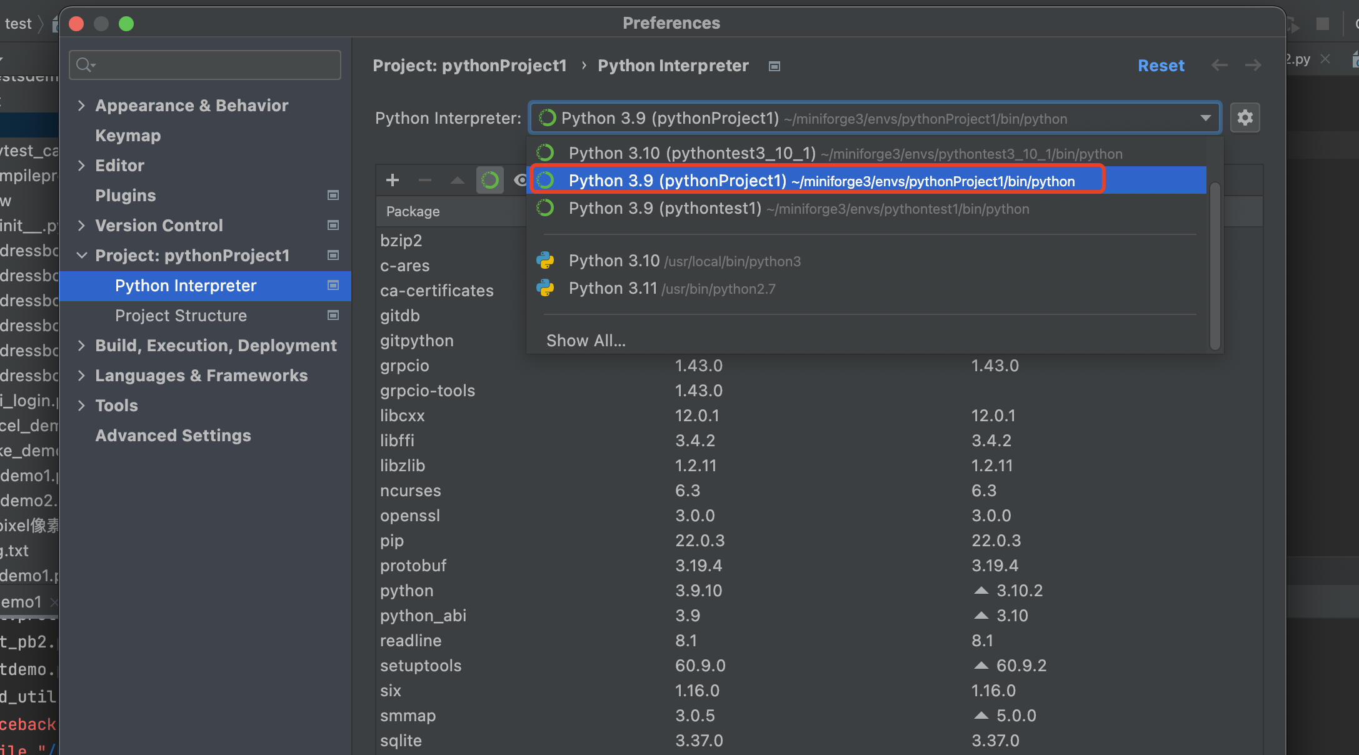Click the editor-settings square icon beside Plugins
The image size is (1359, 755).
[x=333, y=195]
